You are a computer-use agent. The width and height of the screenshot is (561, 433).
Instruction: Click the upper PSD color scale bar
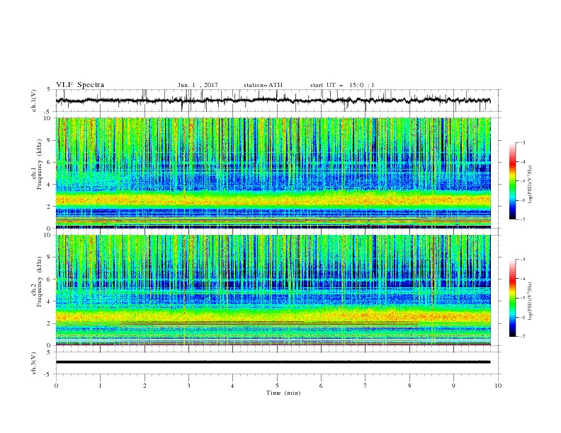click(513, 181)
